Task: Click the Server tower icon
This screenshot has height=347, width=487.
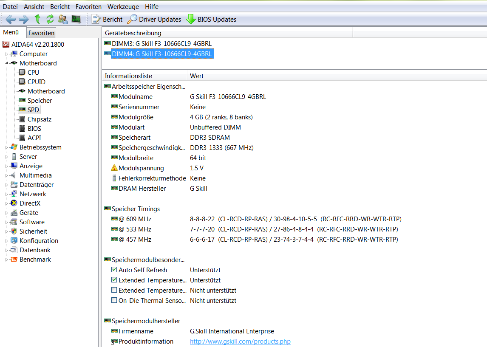Action: point(14,156)
